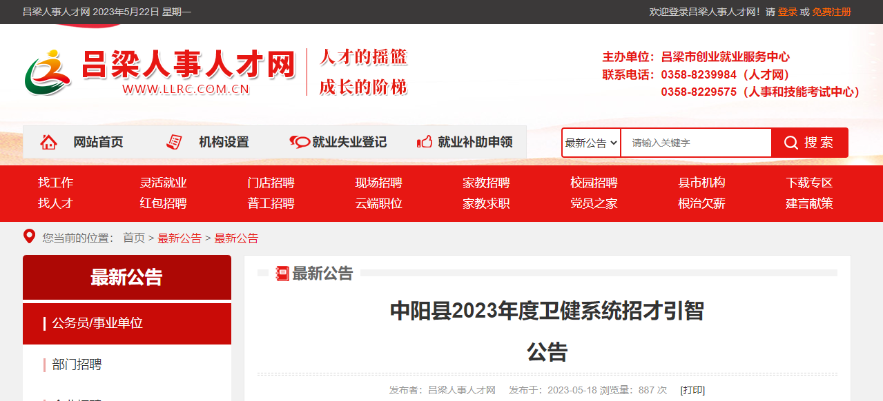This screenshot has width=883, height=401.
Task: Open 就业补助申领 navigation item
Action: 475,142
